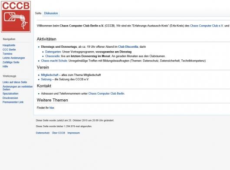Viewport: 230px width, 170px height.
Task: Click the Hilfe sidebar link
Action: (5, 66)
